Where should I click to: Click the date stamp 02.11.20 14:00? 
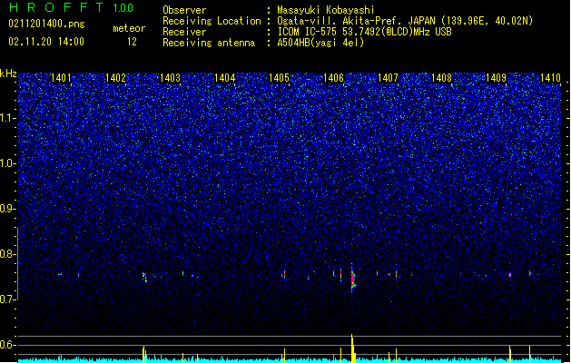(x=46, y=42)
